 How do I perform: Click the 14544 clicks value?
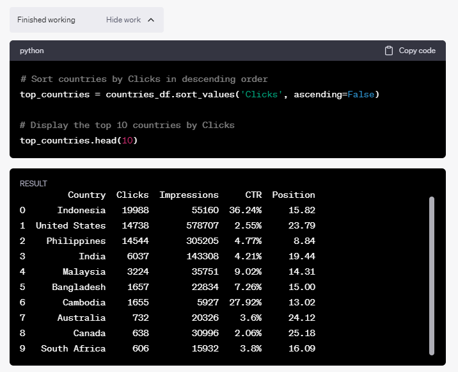[x=135, y=241]
